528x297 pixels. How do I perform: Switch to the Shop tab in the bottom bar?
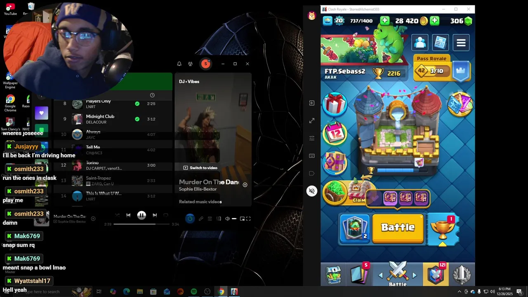(333, 275)
